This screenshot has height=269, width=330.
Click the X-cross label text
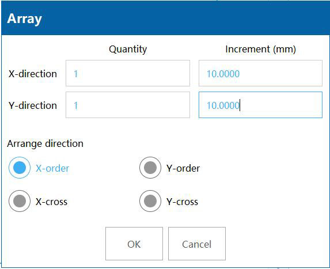(51, 202)
